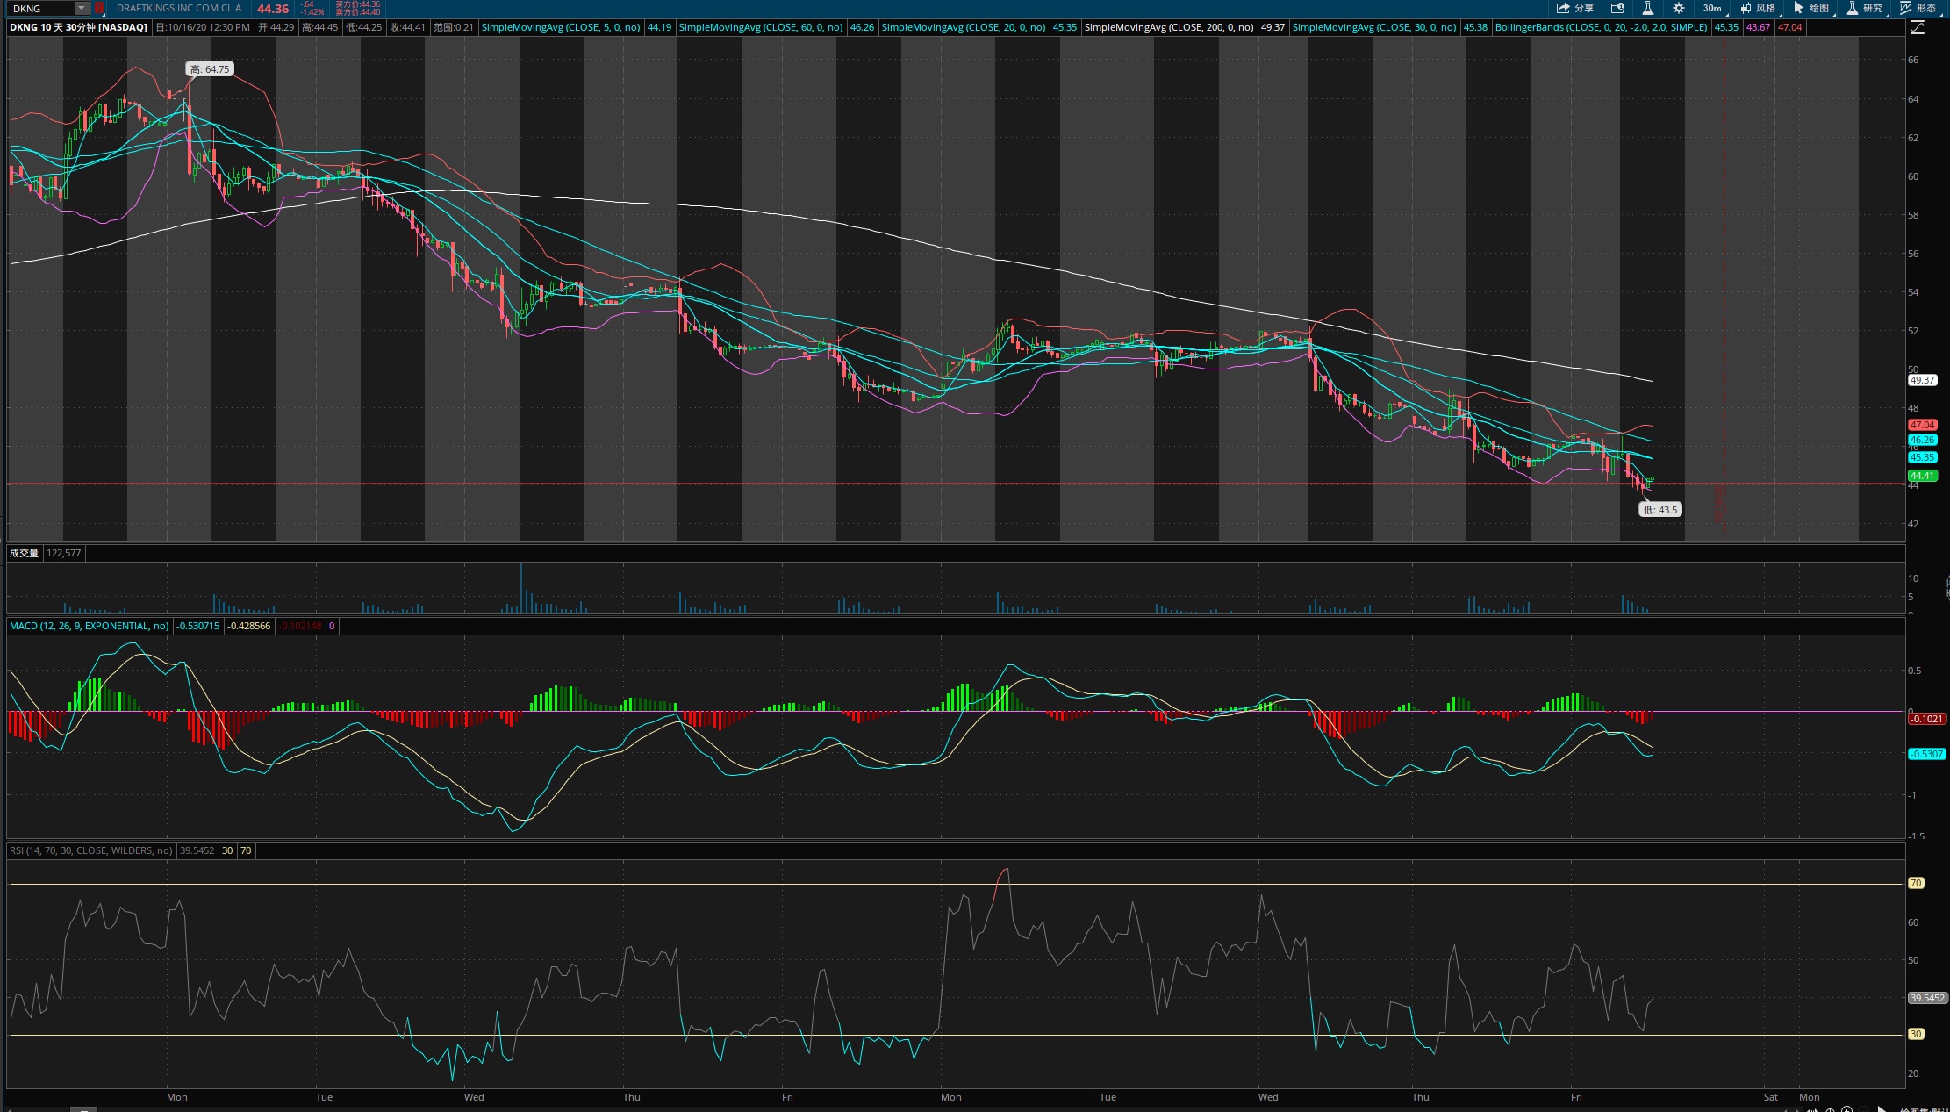This screenshot has width=1950, height=1112.
Task: Click the date 10/16/20 12:30 PM label
Action: tap(204, 27)
